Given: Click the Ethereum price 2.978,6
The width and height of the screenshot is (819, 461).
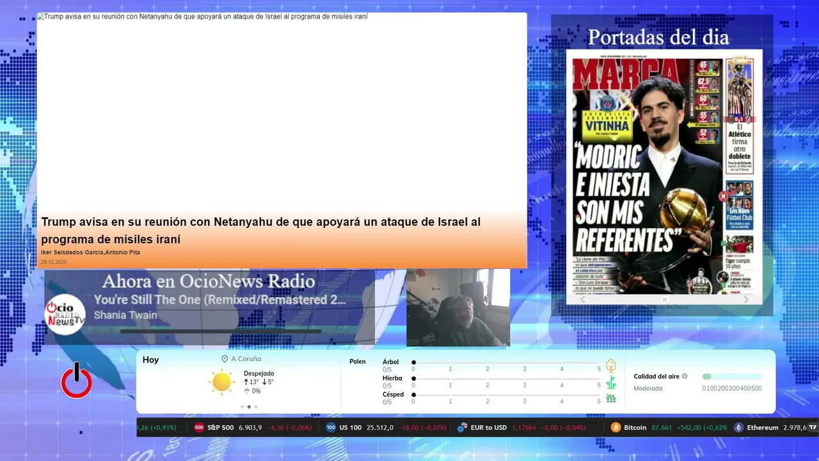Looking at the screenshot, I should [x=795, y=428].
